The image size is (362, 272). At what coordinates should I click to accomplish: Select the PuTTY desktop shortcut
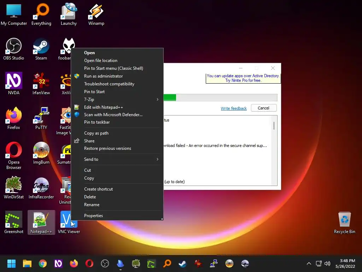click(41, 118)
